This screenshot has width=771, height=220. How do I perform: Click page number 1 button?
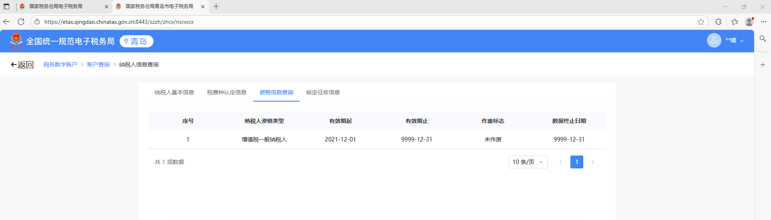coord(576,162)
